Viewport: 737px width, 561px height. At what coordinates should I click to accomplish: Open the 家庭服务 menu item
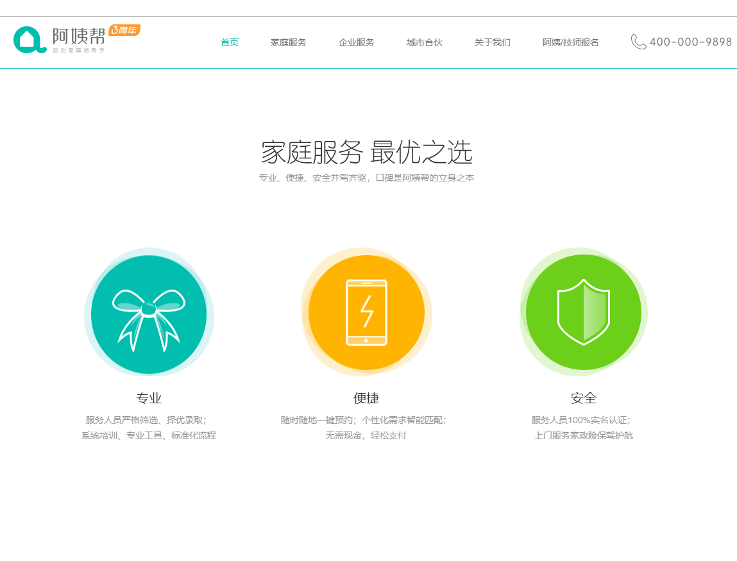tap(289, 42)
